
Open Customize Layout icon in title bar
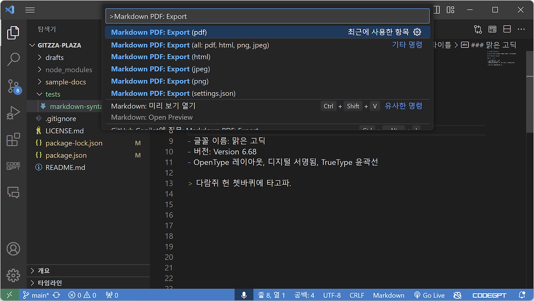click(x=450, y=10)
